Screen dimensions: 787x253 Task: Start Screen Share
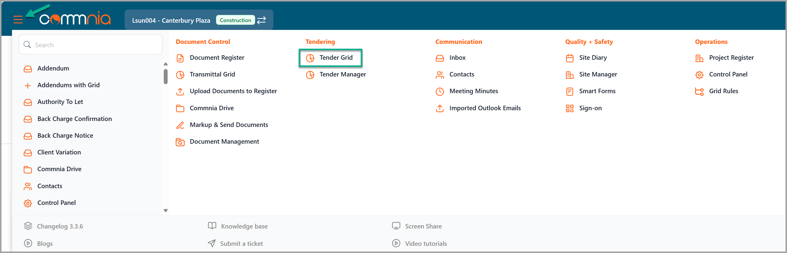423,226
